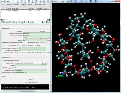This screenshot has width=121, height=93.
Task: Click the Frames count 102 cell
Action: pyautogui.click(x=39, y=10)
